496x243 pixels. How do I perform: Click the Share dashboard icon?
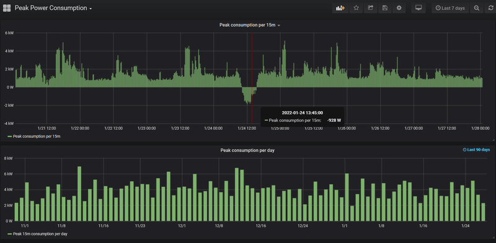click(370, 8)
